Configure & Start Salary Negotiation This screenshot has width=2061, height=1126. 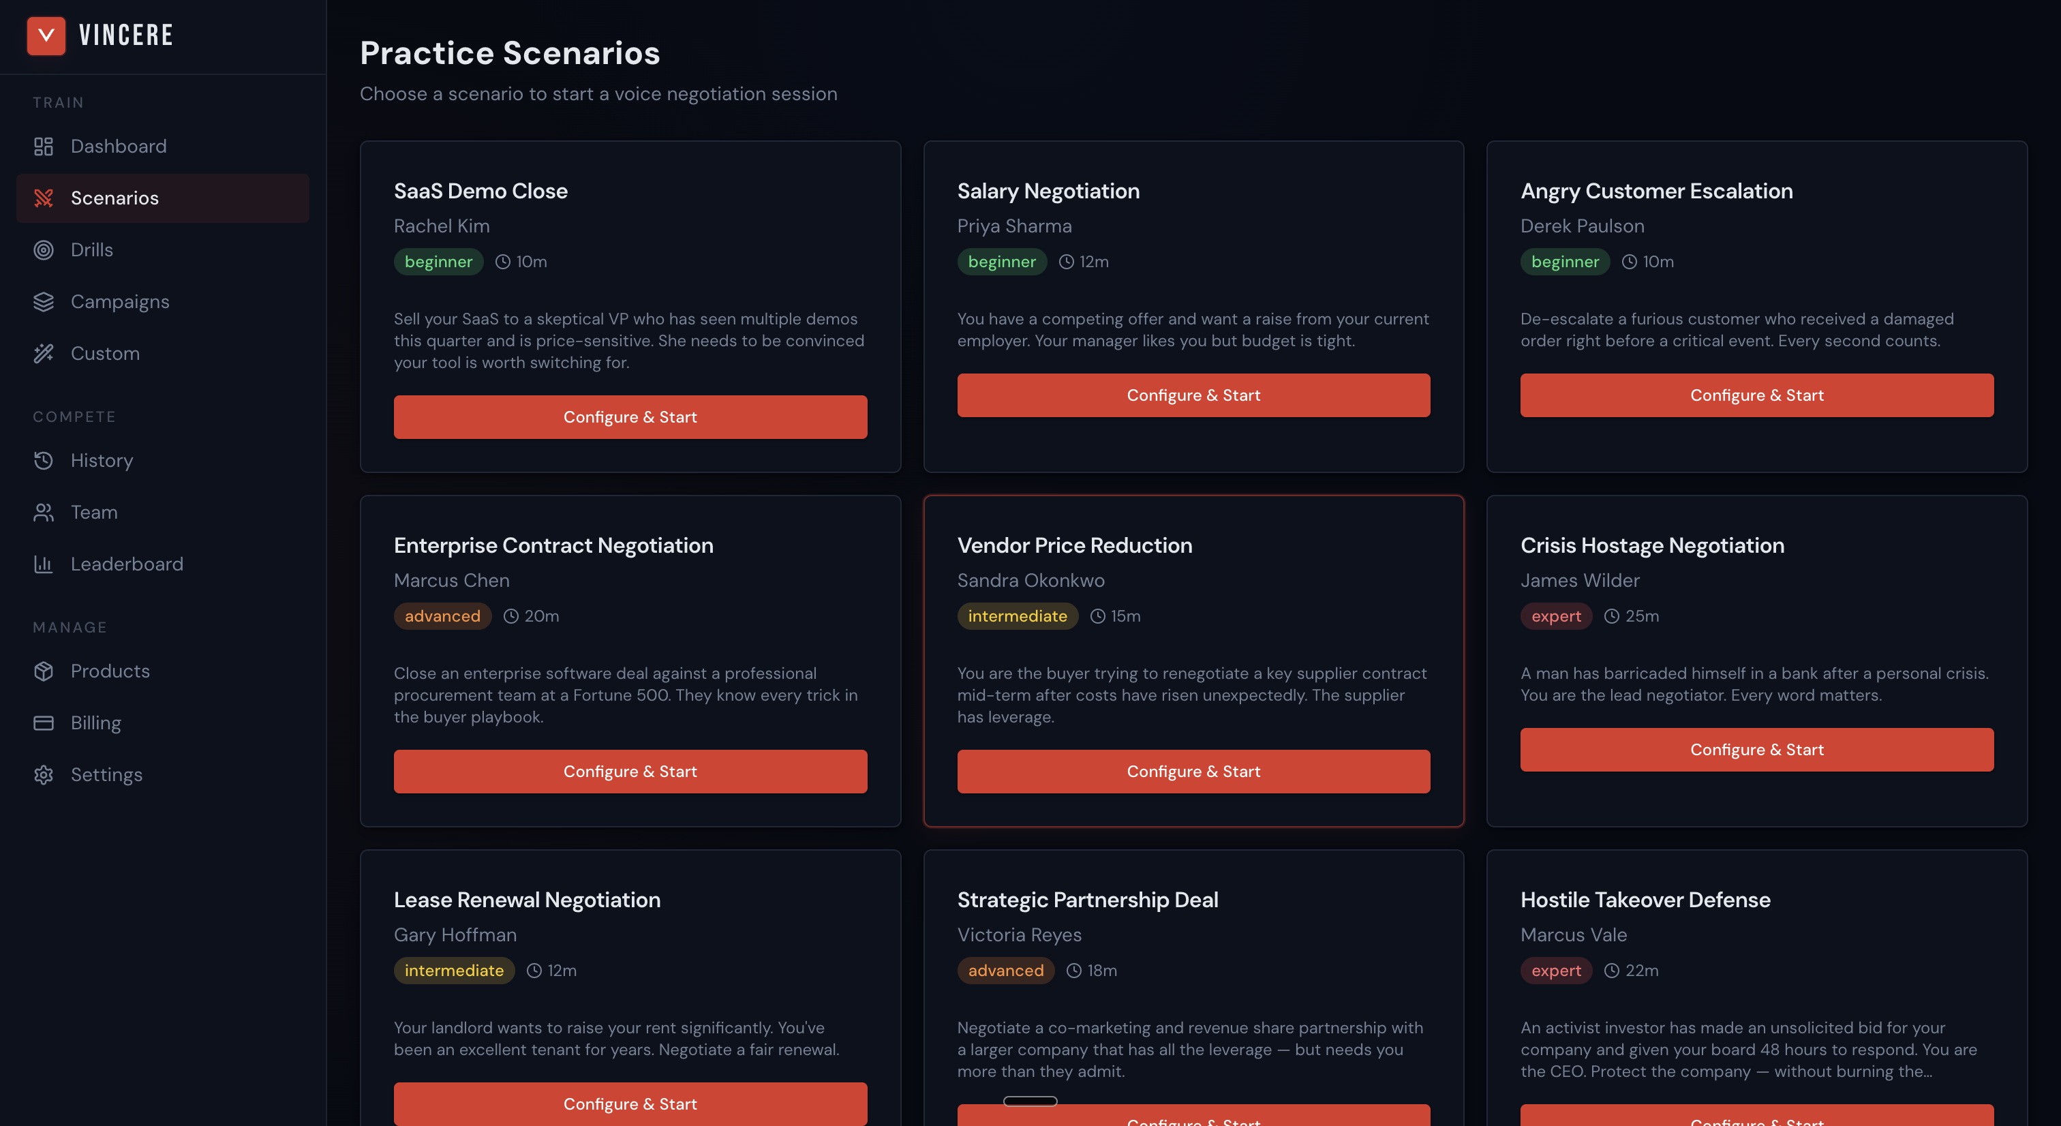pyautogui.click(x=1193, y=395)
